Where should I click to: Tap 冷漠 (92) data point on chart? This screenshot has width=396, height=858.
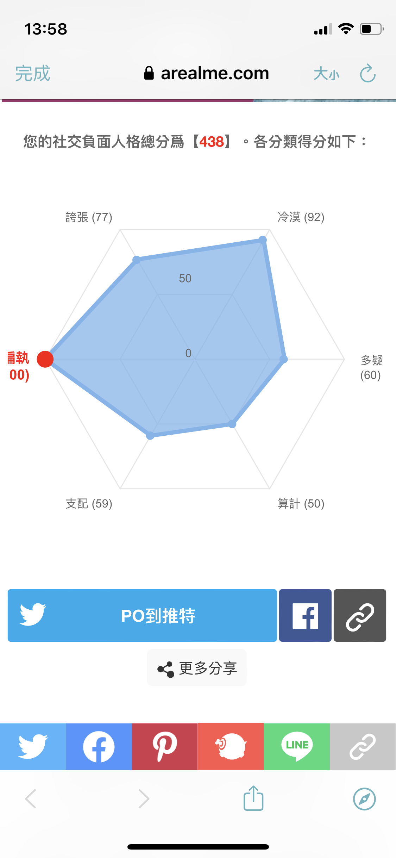pos(263,240)
